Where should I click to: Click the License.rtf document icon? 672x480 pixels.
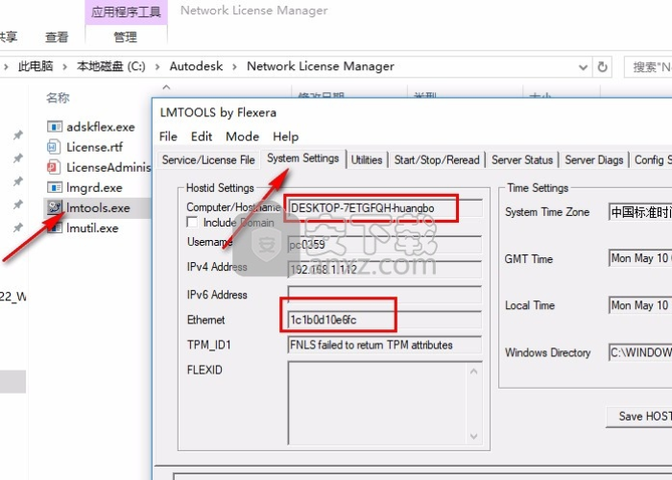[x=54, y=147]
